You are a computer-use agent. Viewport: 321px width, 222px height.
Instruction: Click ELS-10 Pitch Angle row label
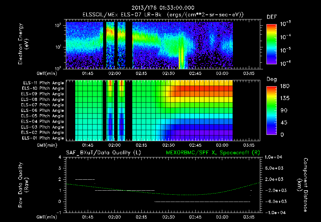(x=43, y=88)
